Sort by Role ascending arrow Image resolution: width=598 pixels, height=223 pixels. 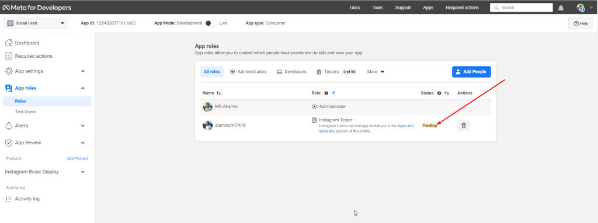(x=333, y=93)
